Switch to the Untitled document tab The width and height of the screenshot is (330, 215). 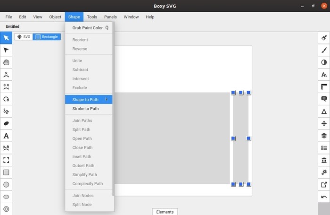pos(13,26)
